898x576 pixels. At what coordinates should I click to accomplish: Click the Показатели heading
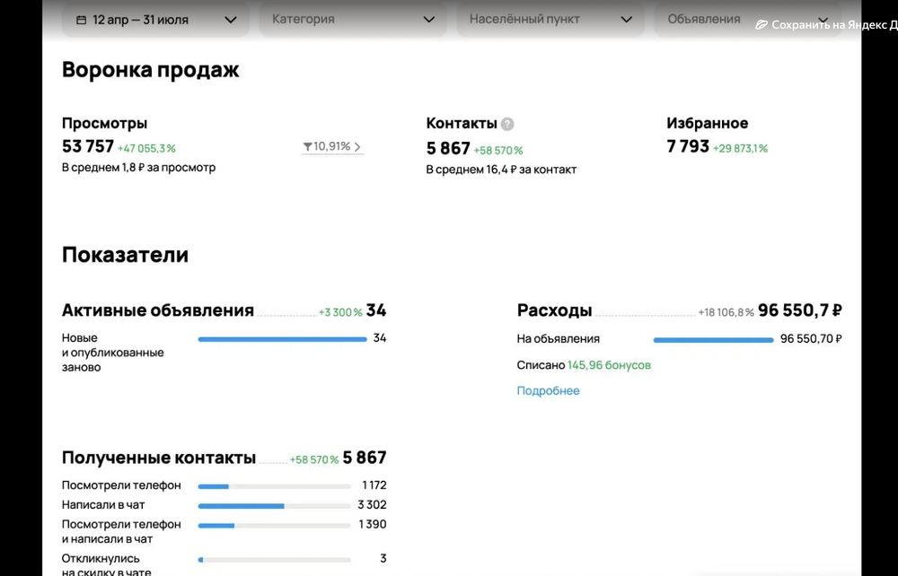click(125, 255)
